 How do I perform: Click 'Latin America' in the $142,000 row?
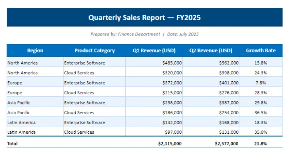pyautogui.click(x=22, y=122)
